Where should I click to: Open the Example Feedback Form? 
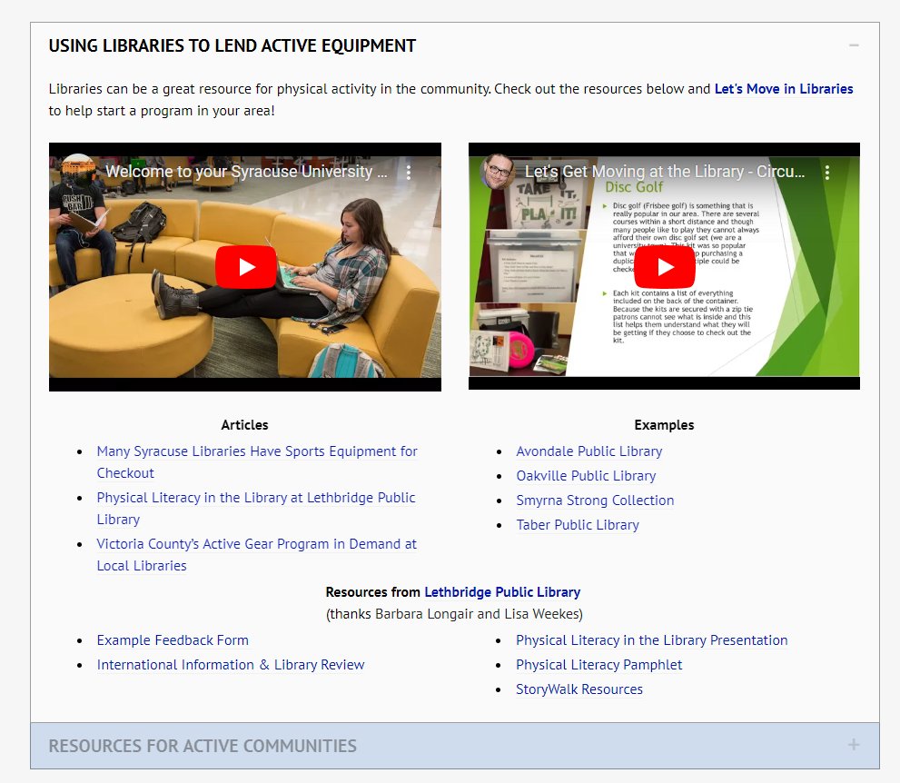173,640
